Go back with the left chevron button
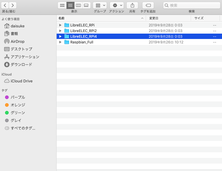This screenshot has width=222, height=171. click(5, 5)
